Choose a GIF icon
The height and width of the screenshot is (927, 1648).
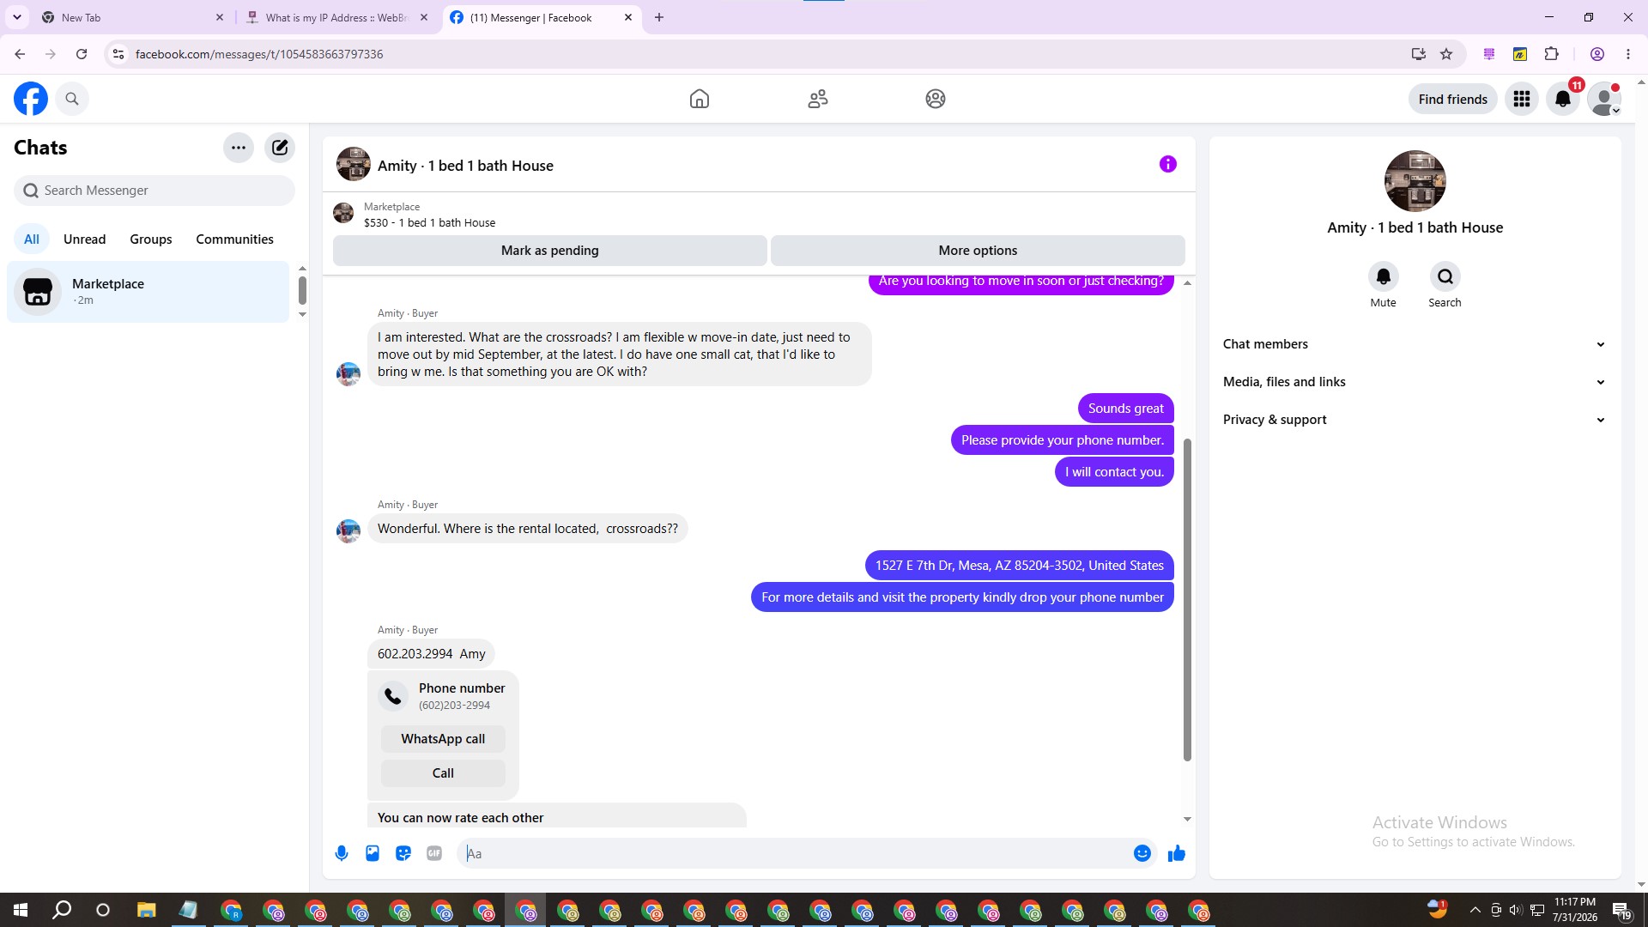click(x=434, y=853)
